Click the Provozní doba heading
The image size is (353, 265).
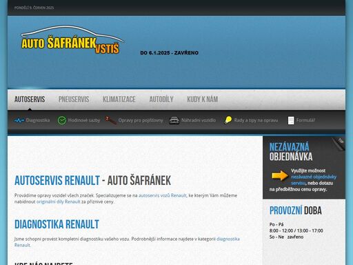pos(296,210)
